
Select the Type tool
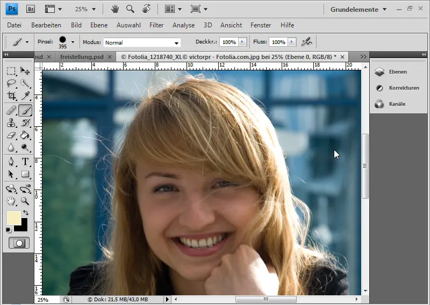pos(25,162)
